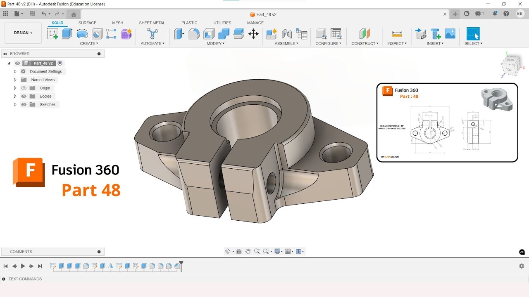Viewport: 529px width, 297px height.
Task: Switch to the UTILITIES tab
Action: [x=222, y=23]
